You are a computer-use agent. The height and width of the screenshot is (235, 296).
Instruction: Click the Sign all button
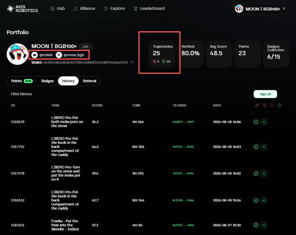(265, 94)
